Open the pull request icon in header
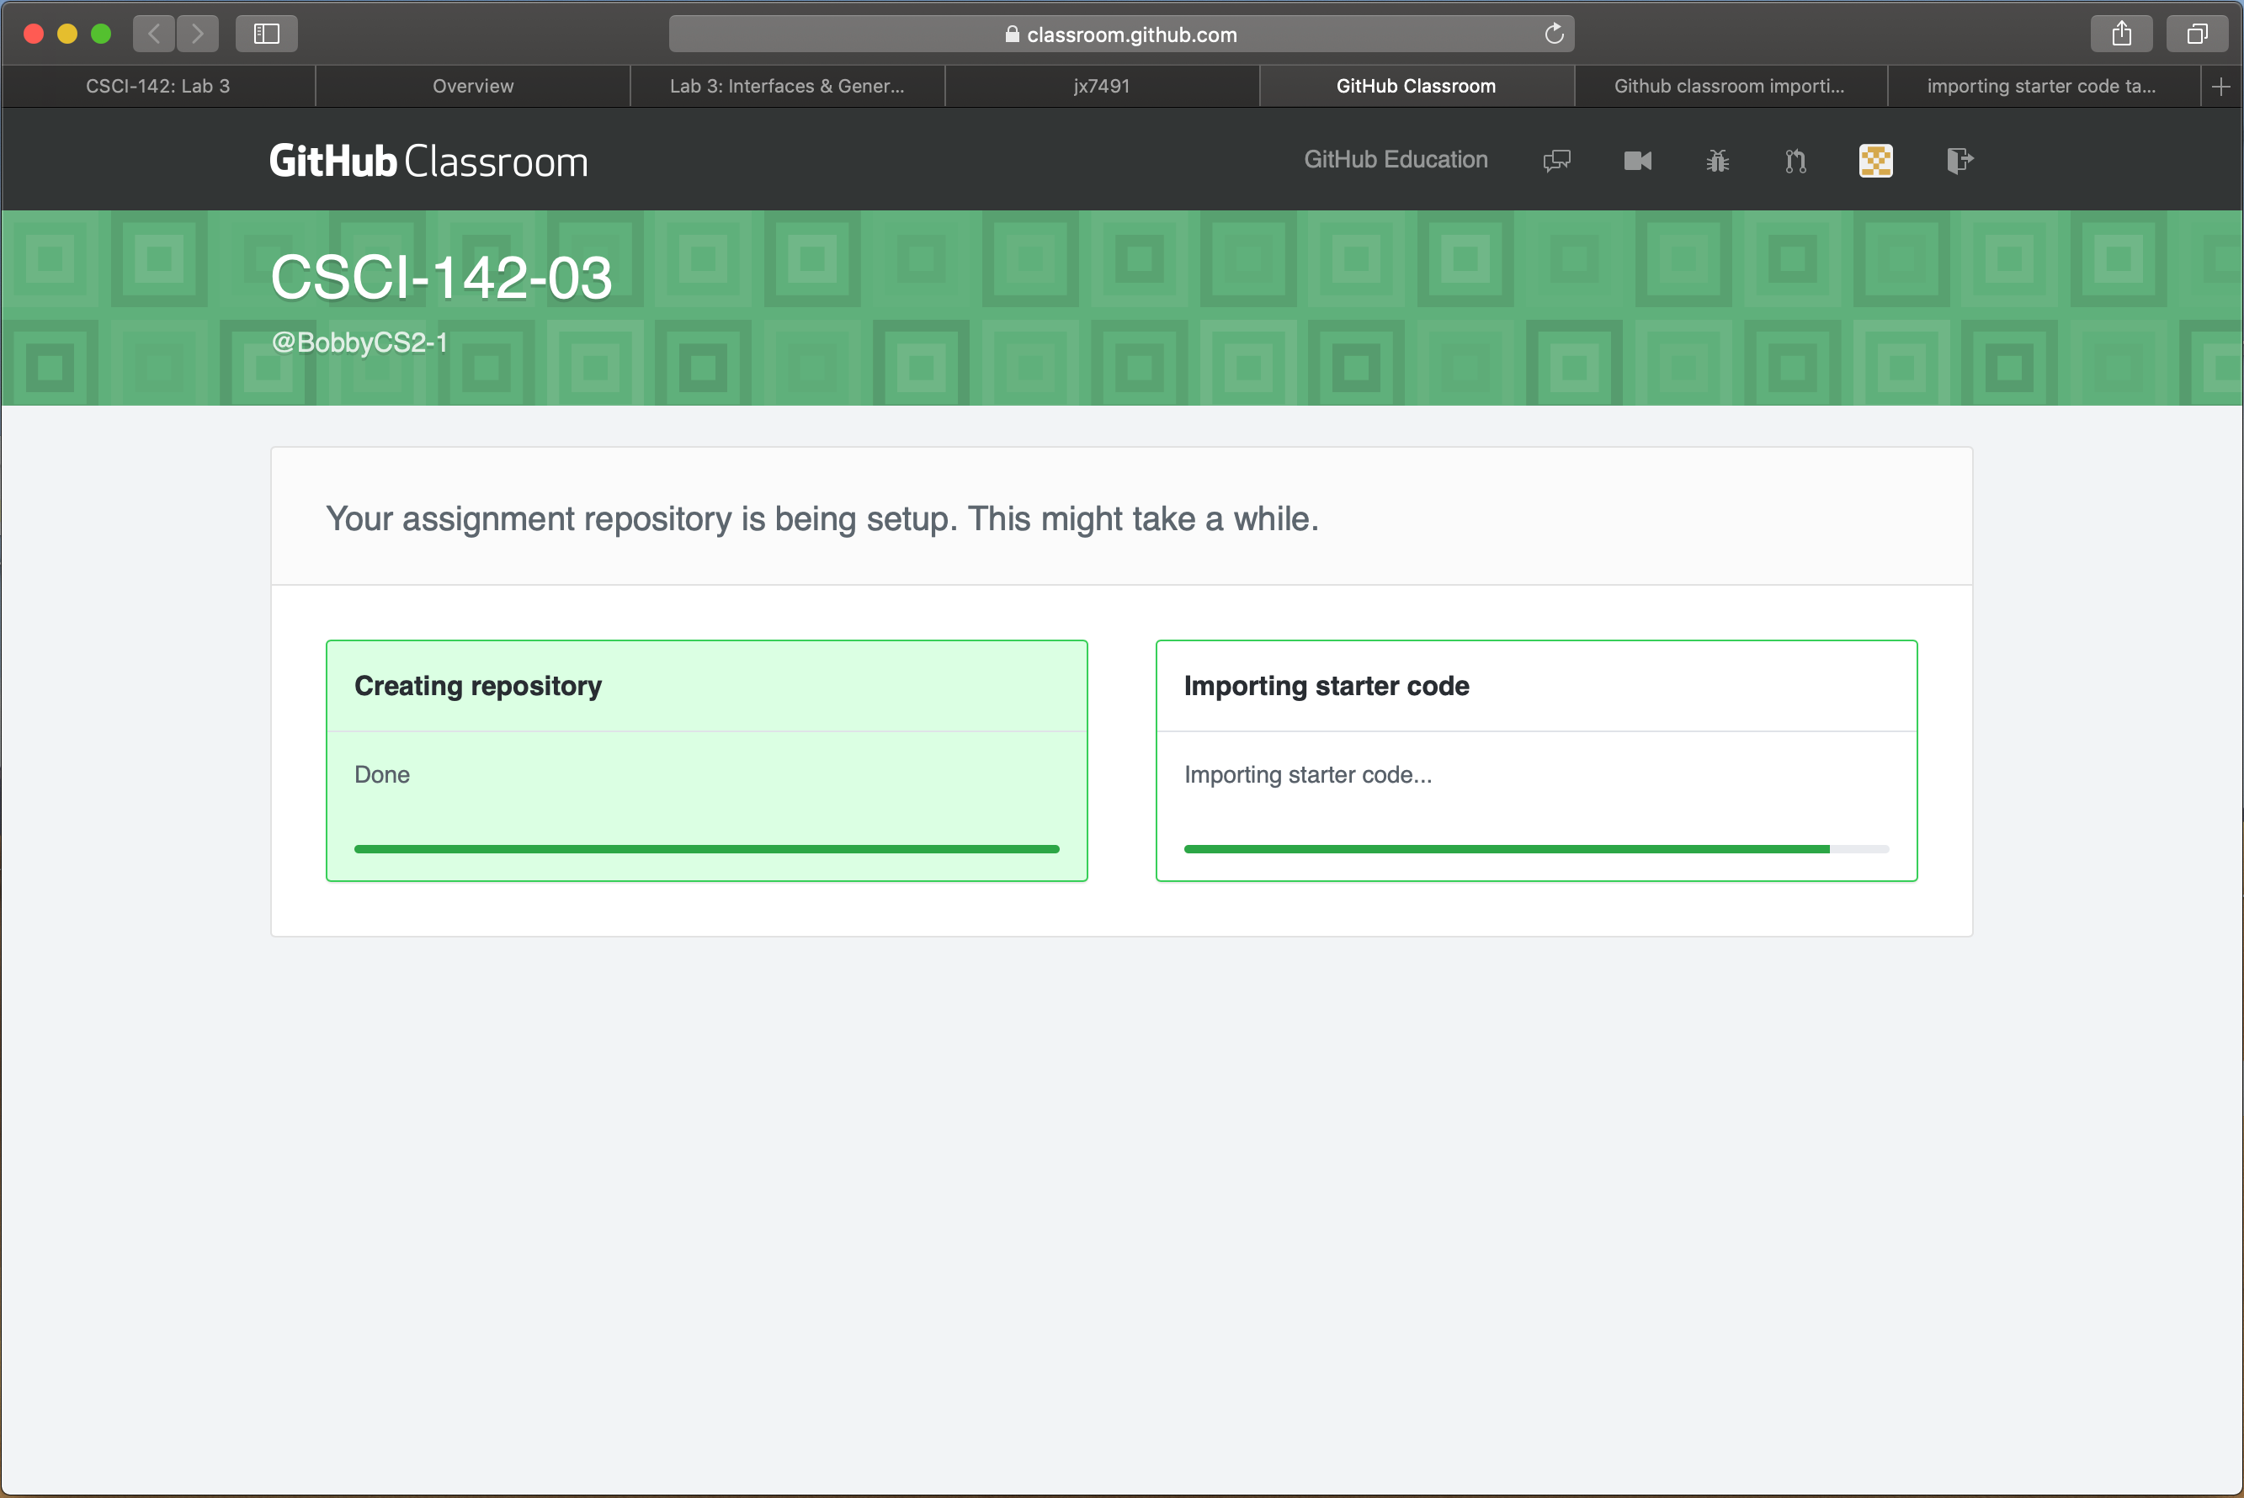The image size is (2244, 1498). [x=1795, y=161]
